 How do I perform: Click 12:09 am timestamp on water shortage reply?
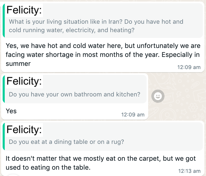point(189,67)
